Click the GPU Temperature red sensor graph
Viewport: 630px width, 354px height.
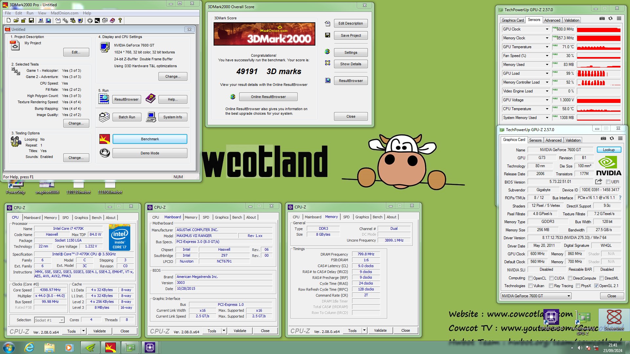click(599, 47)
